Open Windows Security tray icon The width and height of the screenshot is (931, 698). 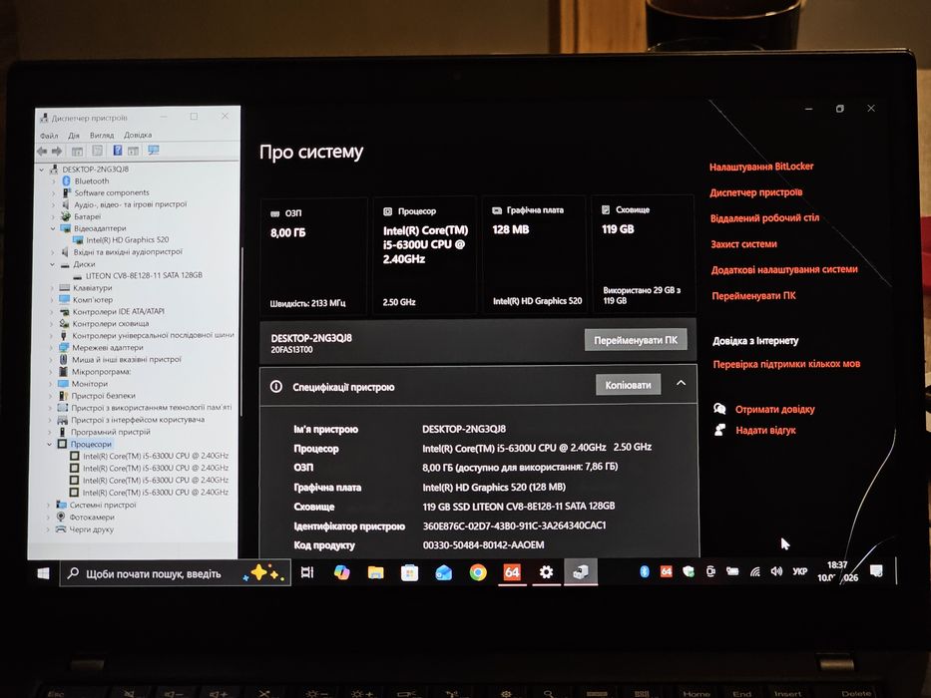coord(689,571)
